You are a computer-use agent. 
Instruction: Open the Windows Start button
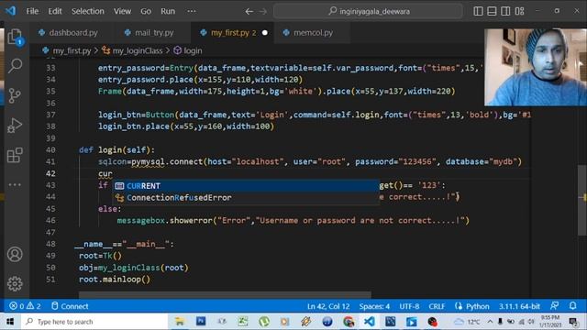10,322
